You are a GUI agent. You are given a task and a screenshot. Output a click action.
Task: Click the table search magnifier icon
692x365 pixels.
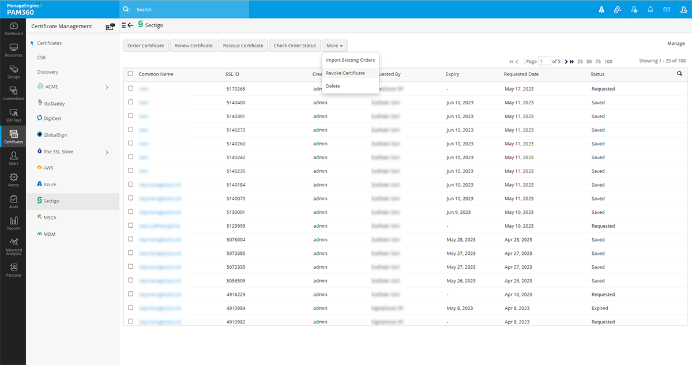click(x=679, y=74)
